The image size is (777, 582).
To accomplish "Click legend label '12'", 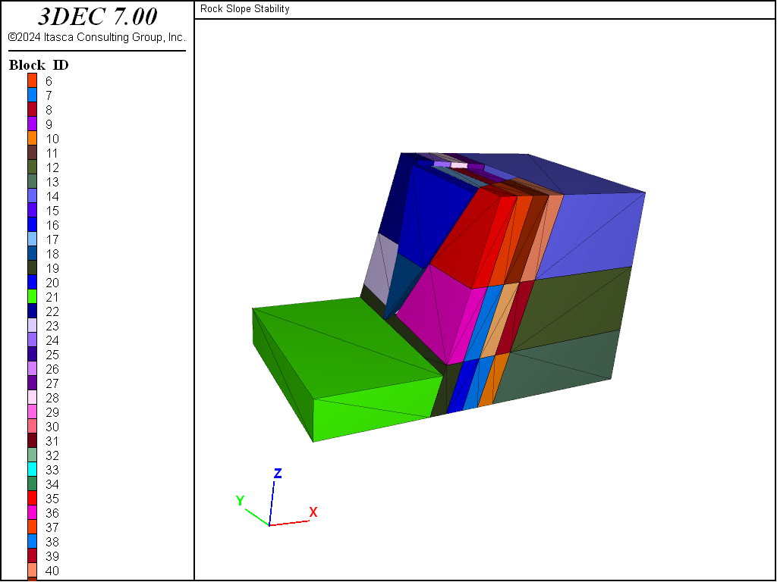I will click(x=52, y=167).
